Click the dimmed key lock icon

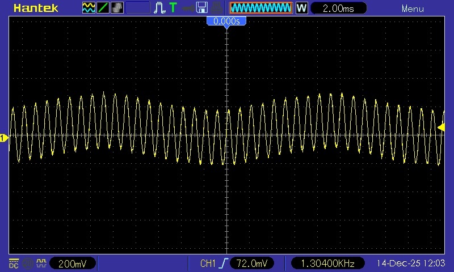188,8
